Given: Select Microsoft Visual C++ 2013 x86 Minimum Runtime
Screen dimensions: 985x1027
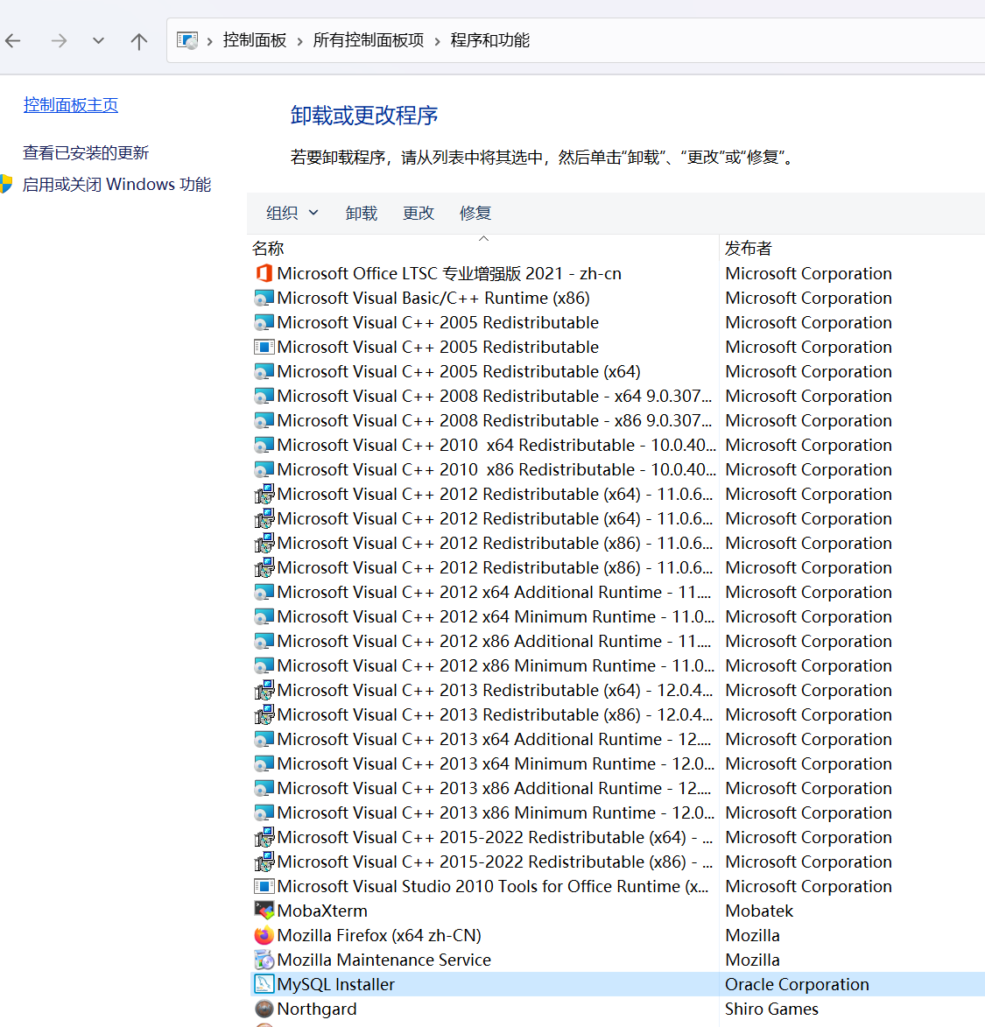Looking at the screenshot, I should click(496, 812).
